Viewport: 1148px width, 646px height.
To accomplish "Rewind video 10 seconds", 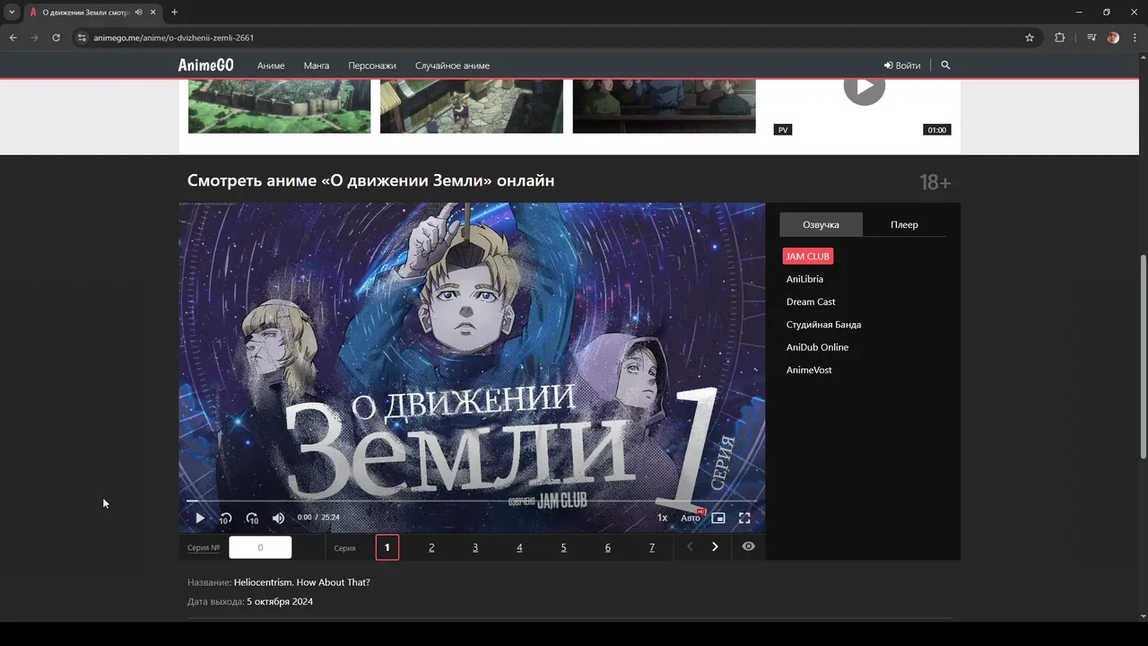I will [x=226, y=518].
